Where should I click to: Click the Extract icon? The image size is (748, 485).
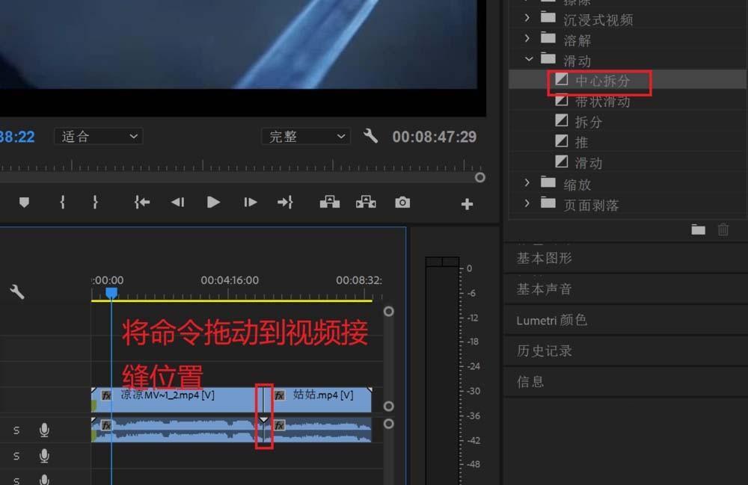click(366, 202)
